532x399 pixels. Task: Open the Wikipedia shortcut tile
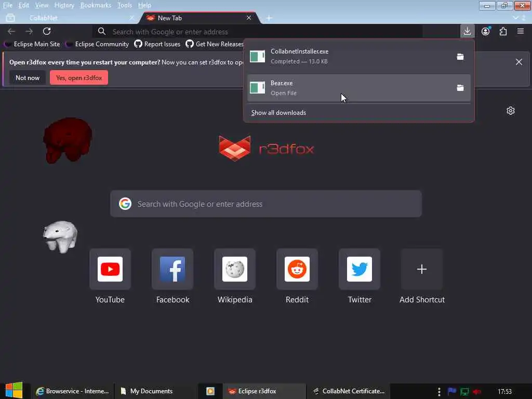pyautogui.click(x=235, y=270)
